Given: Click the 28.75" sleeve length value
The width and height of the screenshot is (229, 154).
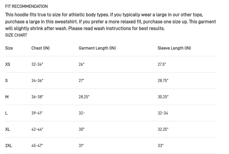Looking at the screenshot, I should click(163, 80).
